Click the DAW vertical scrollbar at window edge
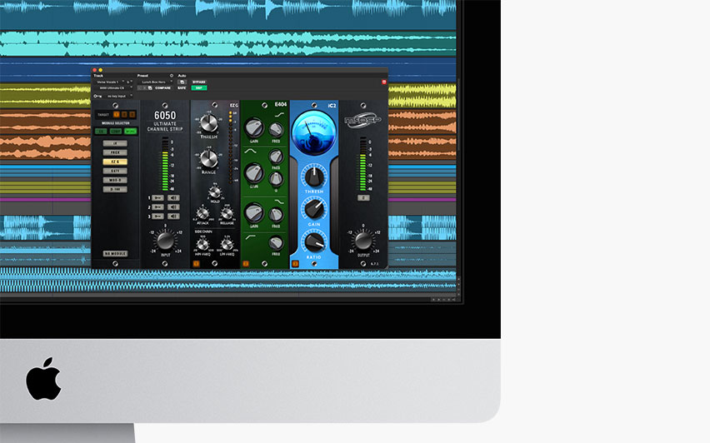 [x=458, y=115]
